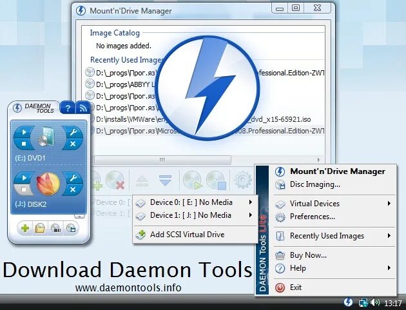Select the highlighted last Microsoft Professional.Edition row

click(x=204, y=131)
